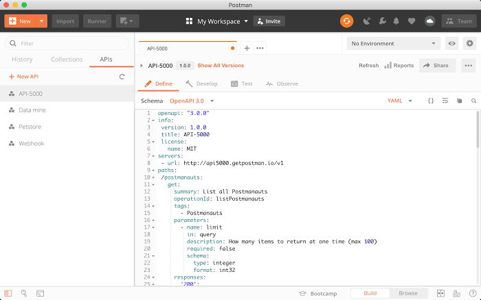481x300 pixels.
Task: Click the environment quick look eye icon
Action: (451, 43)
